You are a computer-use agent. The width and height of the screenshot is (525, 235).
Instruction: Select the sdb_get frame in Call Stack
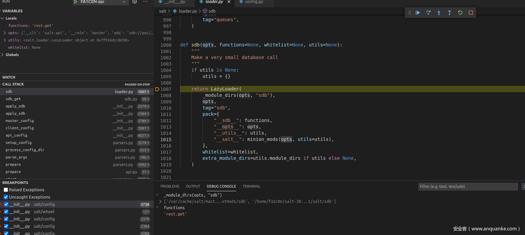click(x=13, y=99)
